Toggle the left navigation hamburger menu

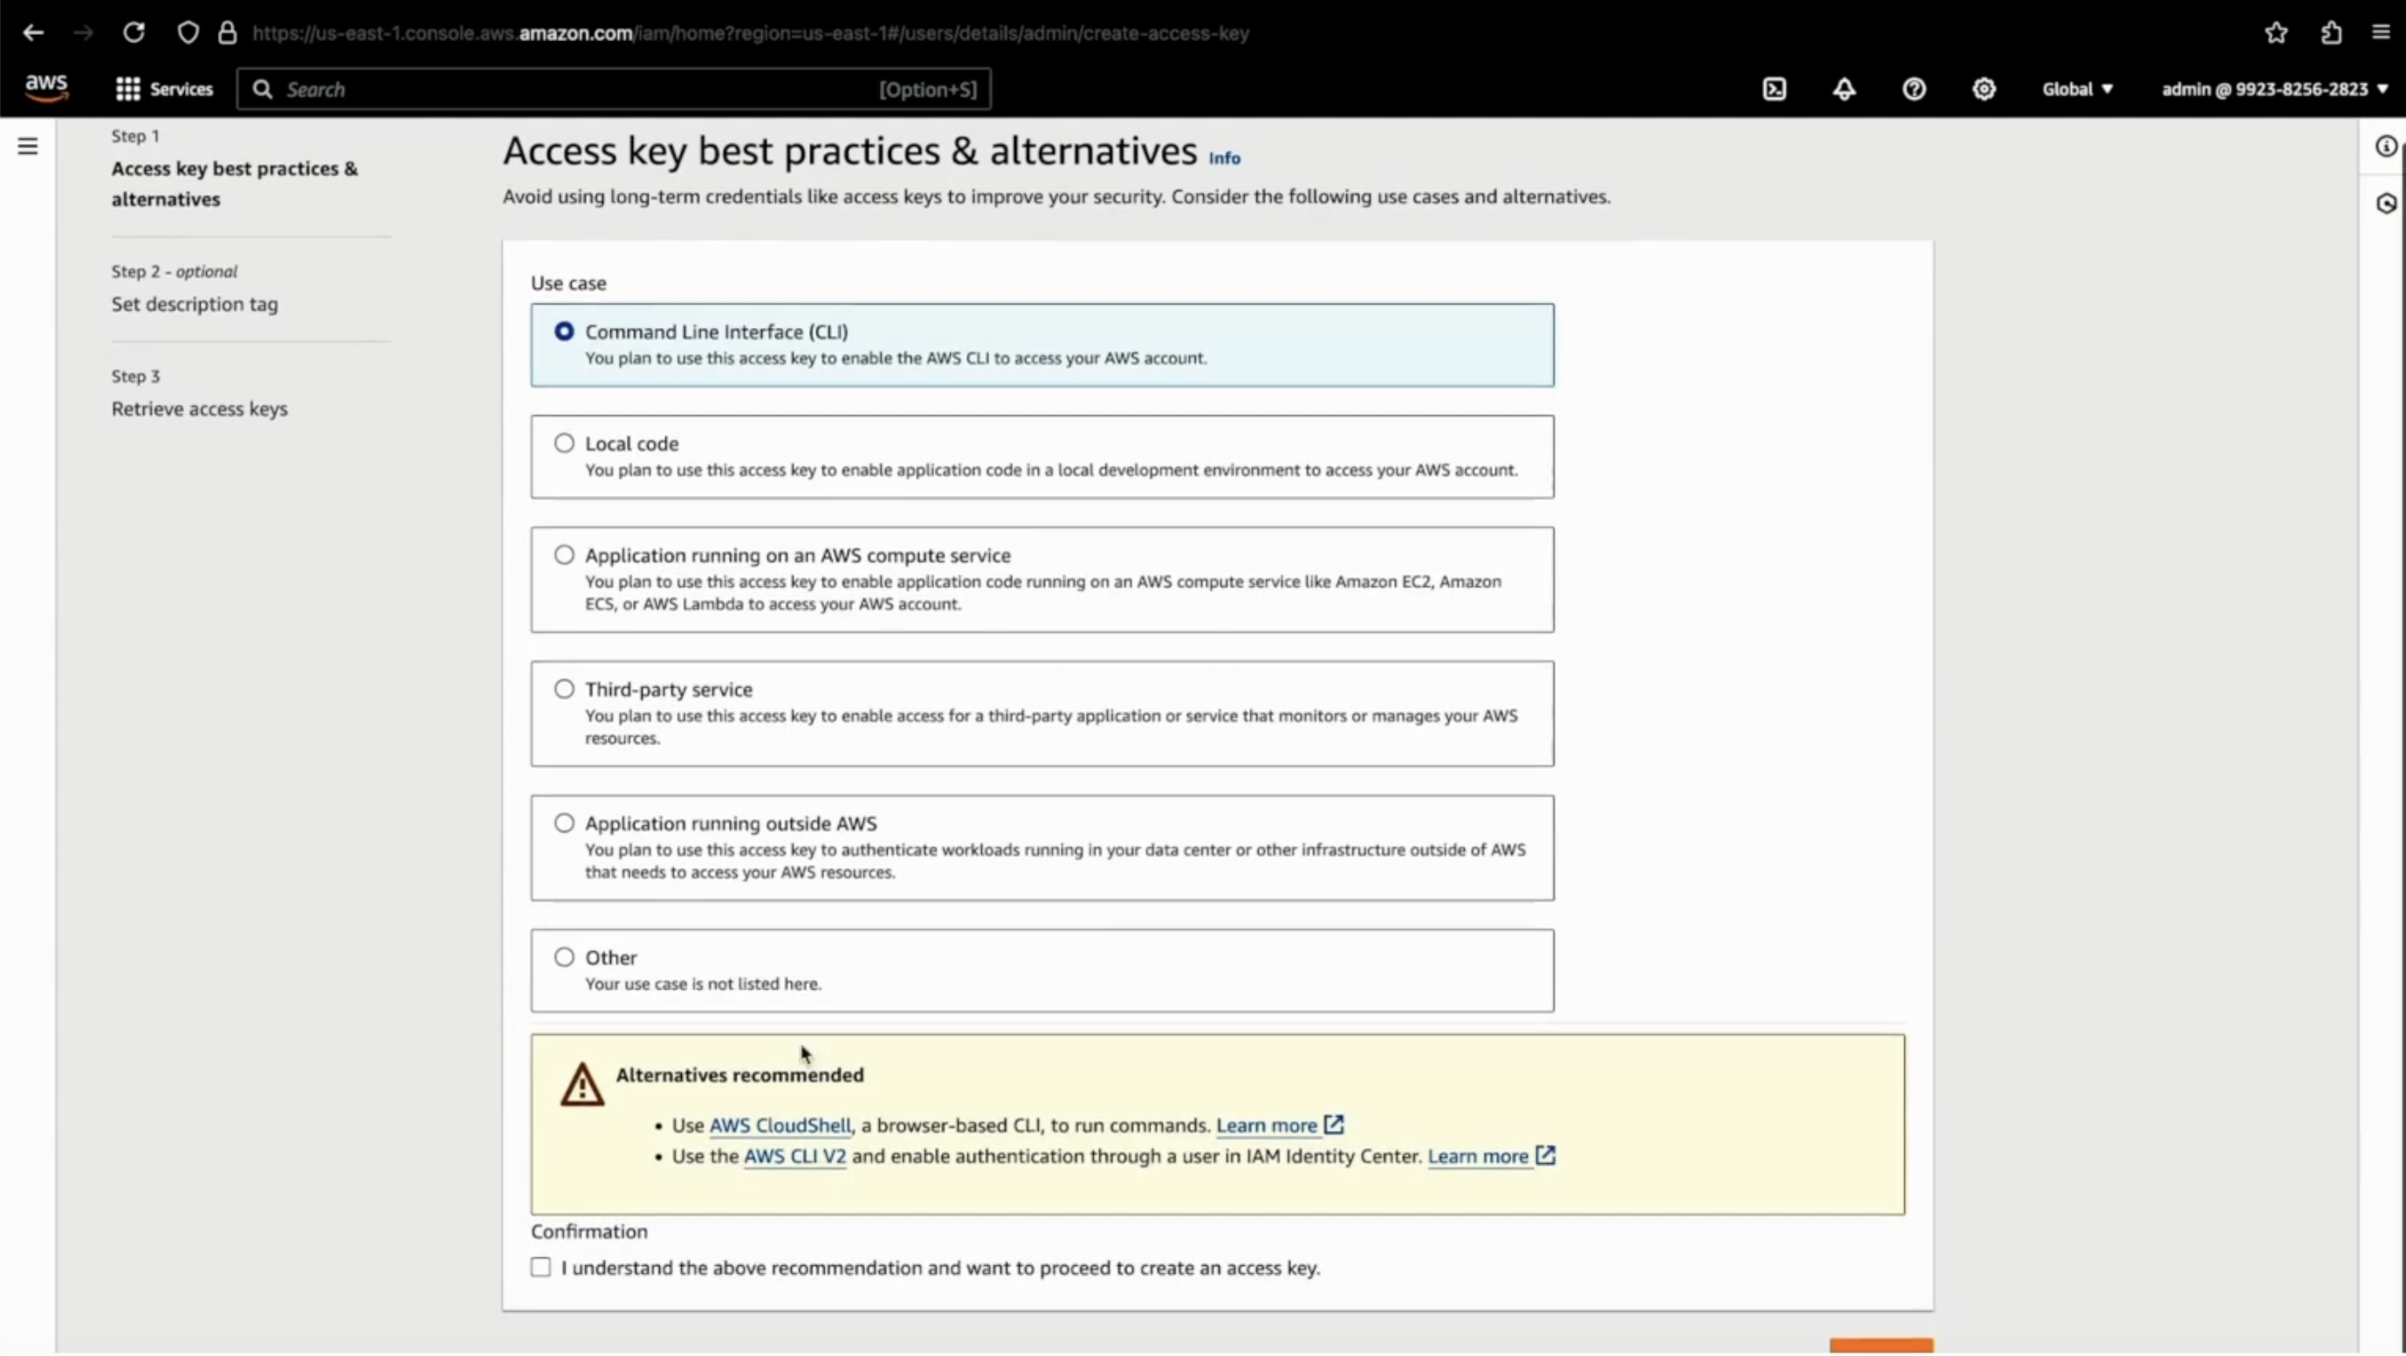coord(28,147)
